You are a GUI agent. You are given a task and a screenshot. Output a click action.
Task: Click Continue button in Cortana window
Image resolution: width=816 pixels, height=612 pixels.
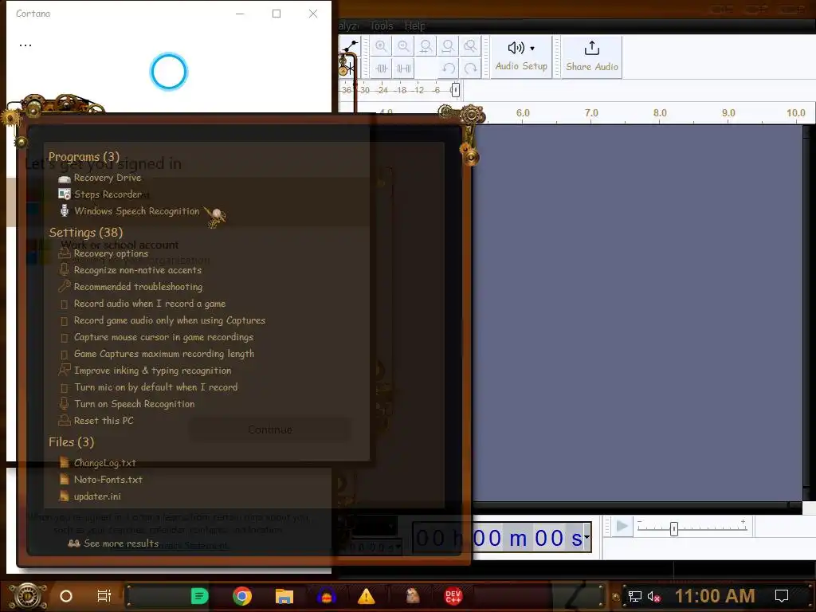coord(269,430)
